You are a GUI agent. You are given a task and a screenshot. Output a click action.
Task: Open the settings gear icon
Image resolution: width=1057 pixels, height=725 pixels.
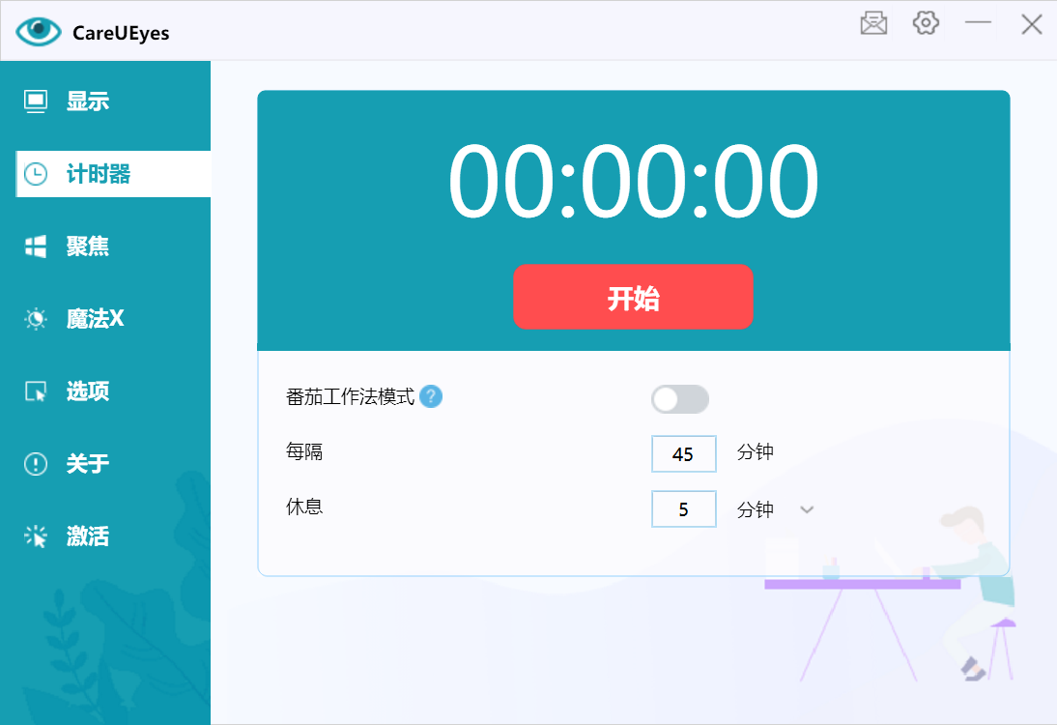(x=926, y=23)
